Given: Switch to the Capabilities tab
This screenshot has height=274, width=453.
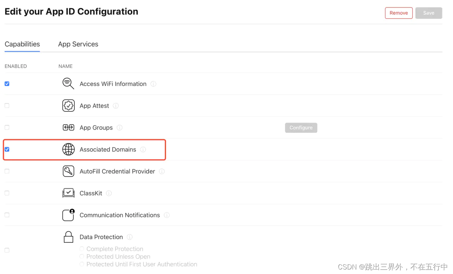Looking at the screenshot, I should point(22,44).
